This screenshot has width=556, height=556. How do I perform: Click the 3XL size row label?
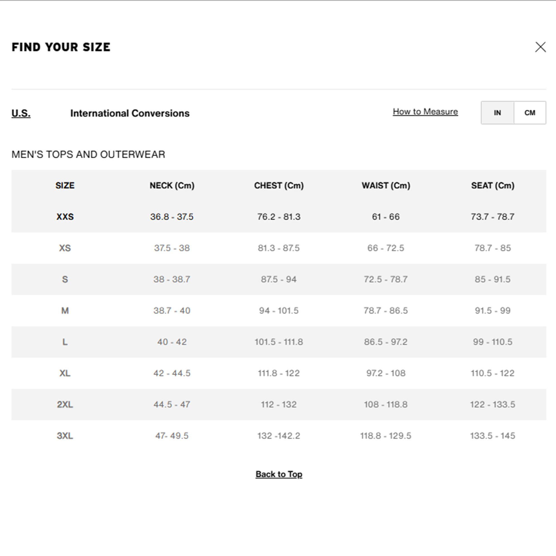coord(65,436)
